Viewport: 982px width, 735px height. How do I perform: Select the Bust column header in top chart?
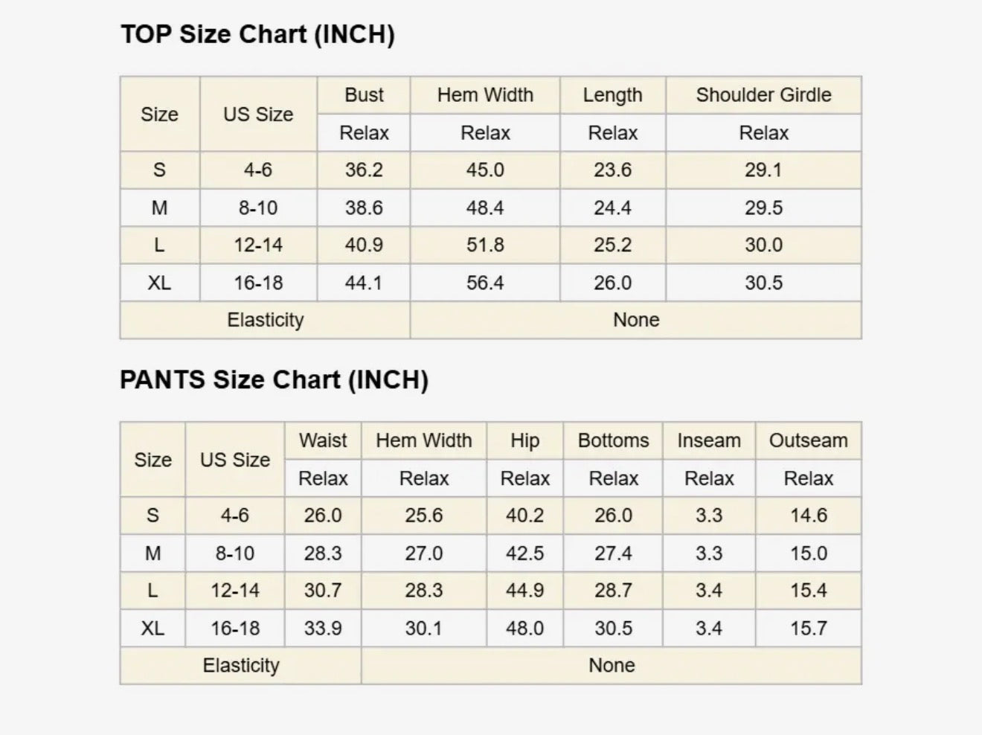pos(364,95)
